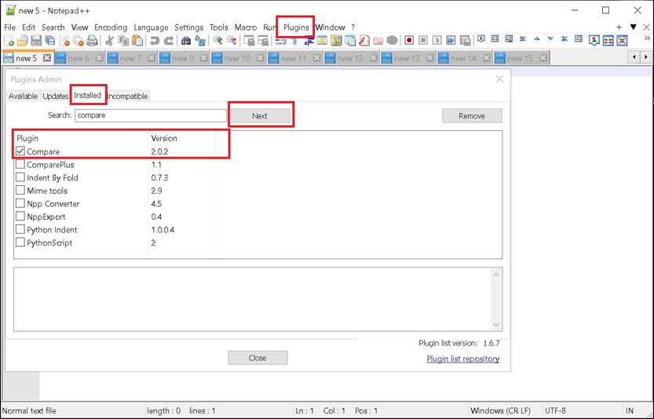654x419 pixels.
Task: Click the Print toolbar icon
Action: (92, 41)
